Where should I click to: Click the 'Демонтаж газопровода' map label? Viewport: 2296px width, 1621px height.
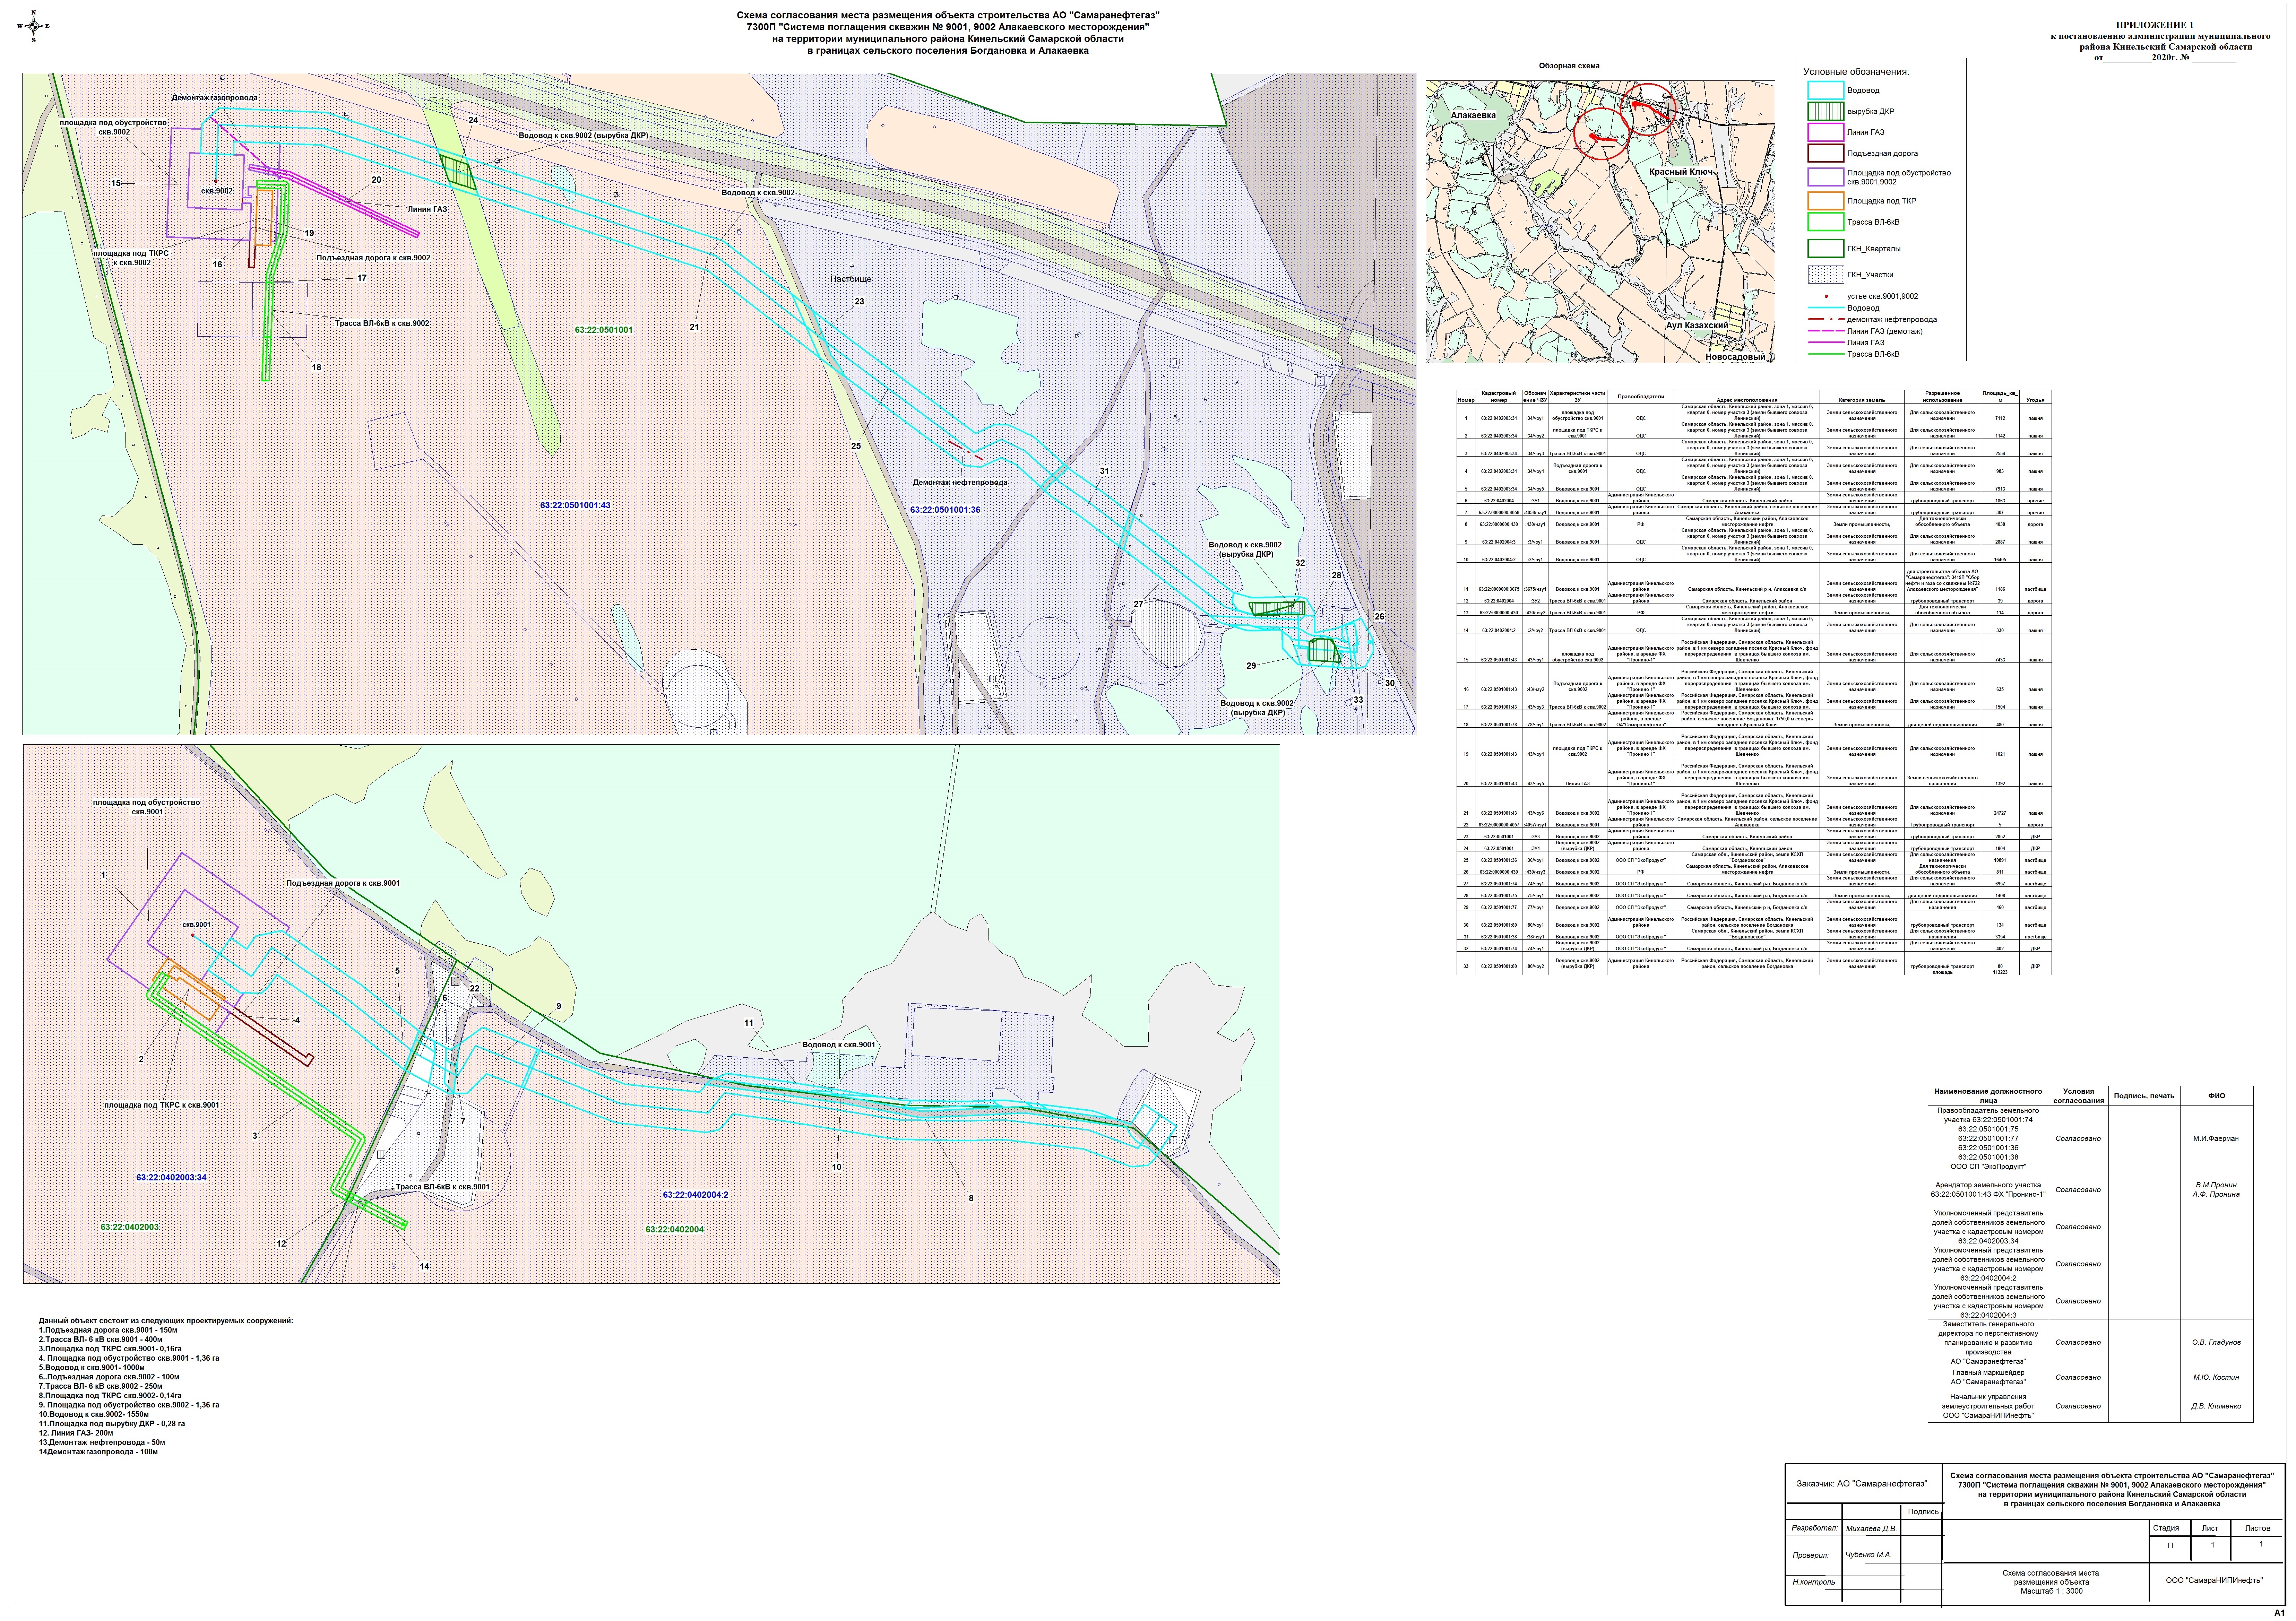coord(214,98)
